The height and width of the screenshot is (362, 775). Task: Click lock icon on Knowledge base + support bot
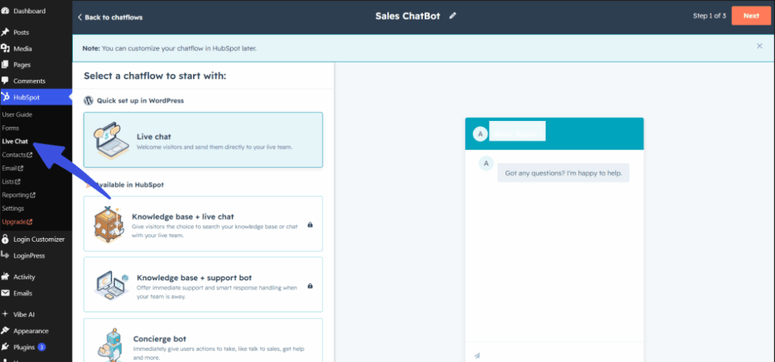(x=310, y=286)
